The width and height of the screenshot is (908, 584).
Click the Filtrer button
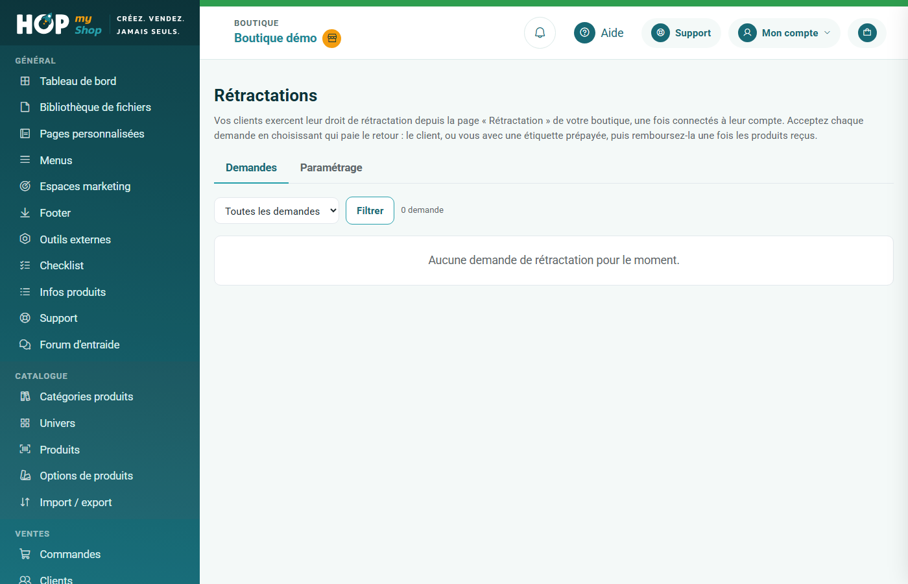pos(370,210)
